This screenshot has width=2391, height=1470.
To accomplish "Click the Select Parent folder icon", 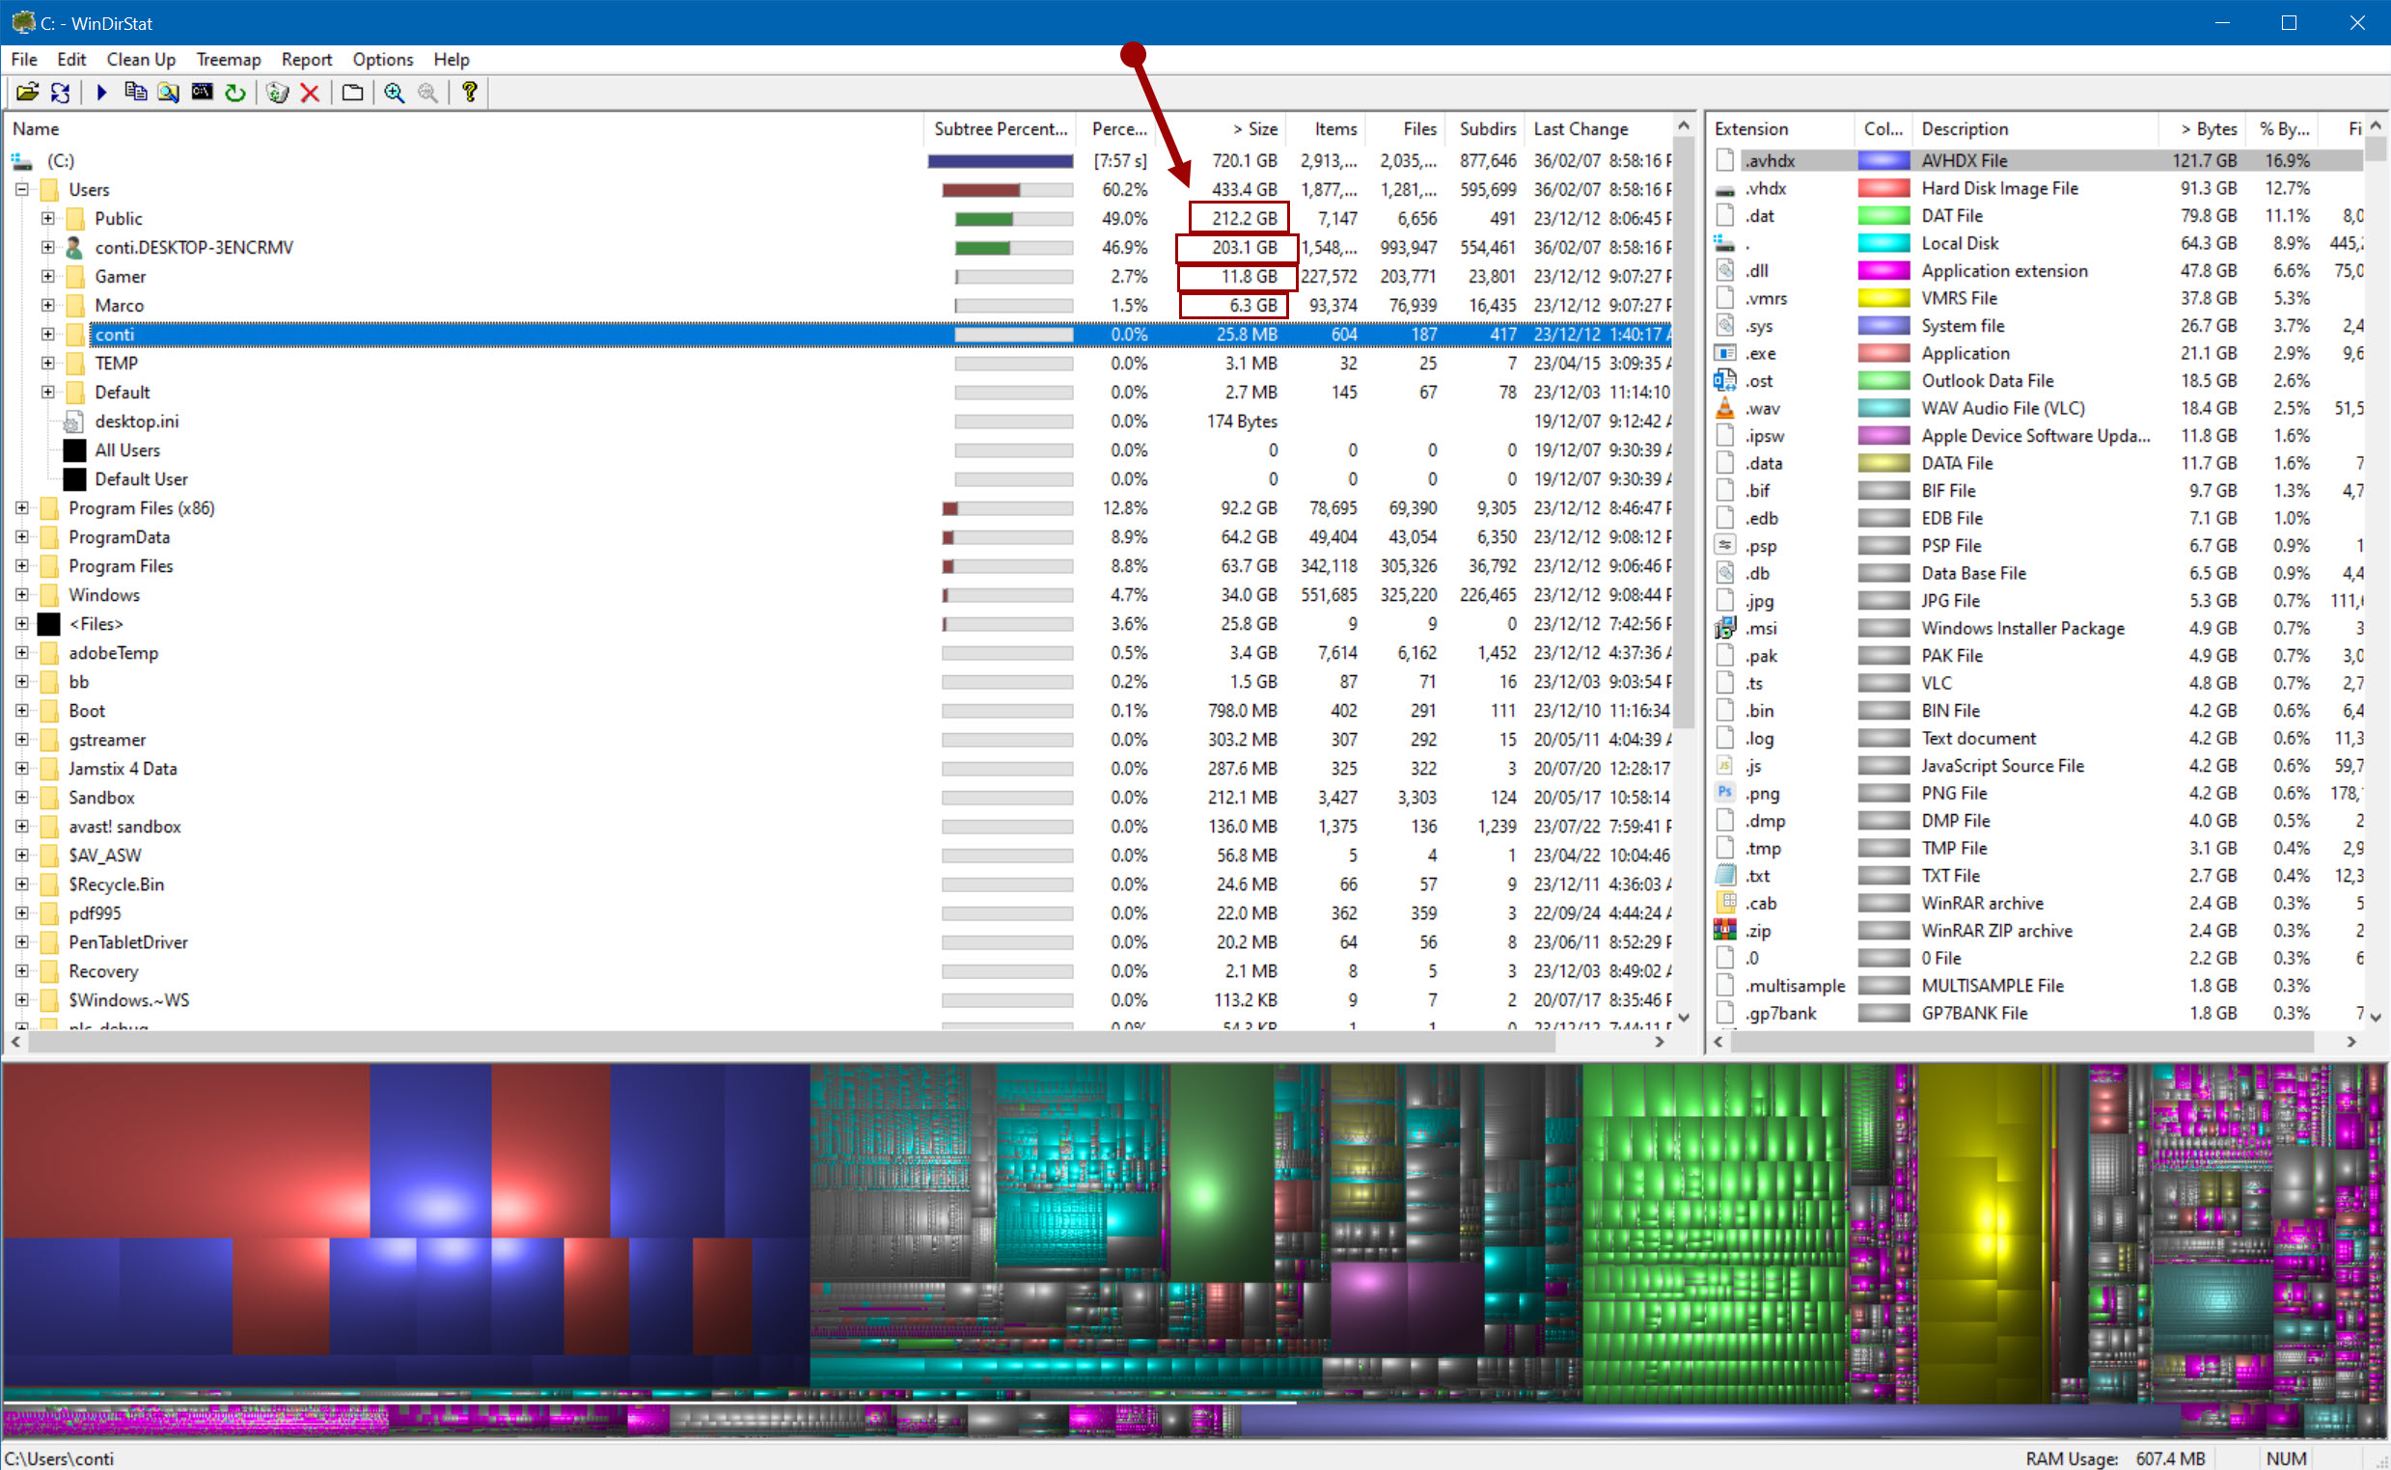I will [352, 93].
